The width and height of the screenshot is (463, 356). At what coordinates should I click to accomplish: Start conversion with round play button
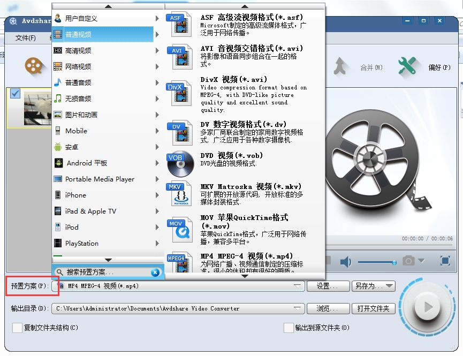[427, 307]
